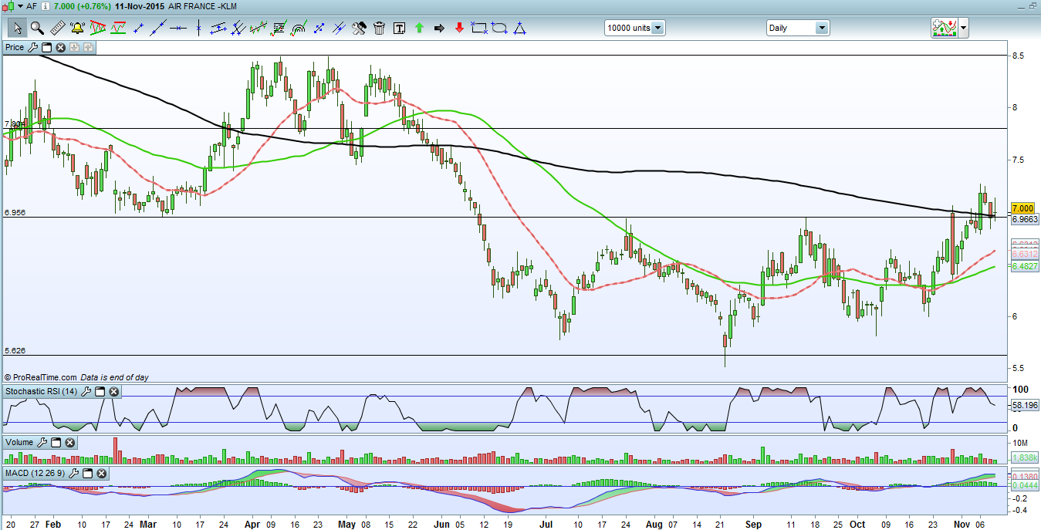
Task: Open Price panel wrench settings
Action: pyautogui.click(x=32, y=48)
